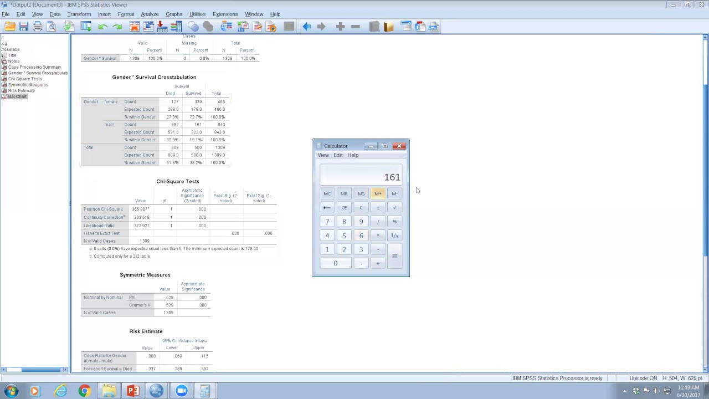Click the Open file toolbar icon
The image size is (709, 399).
point(9,26)
